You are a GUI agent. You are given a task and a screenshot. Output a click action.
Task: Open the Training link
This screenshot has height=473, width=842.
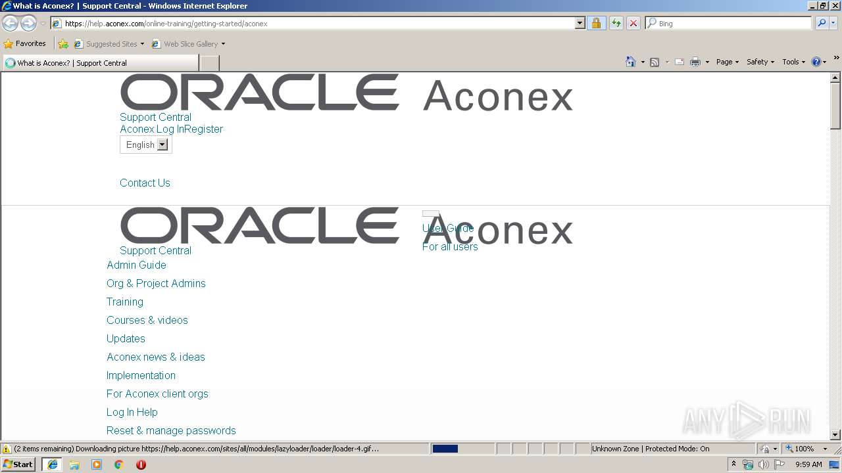(x=125, y=302)
